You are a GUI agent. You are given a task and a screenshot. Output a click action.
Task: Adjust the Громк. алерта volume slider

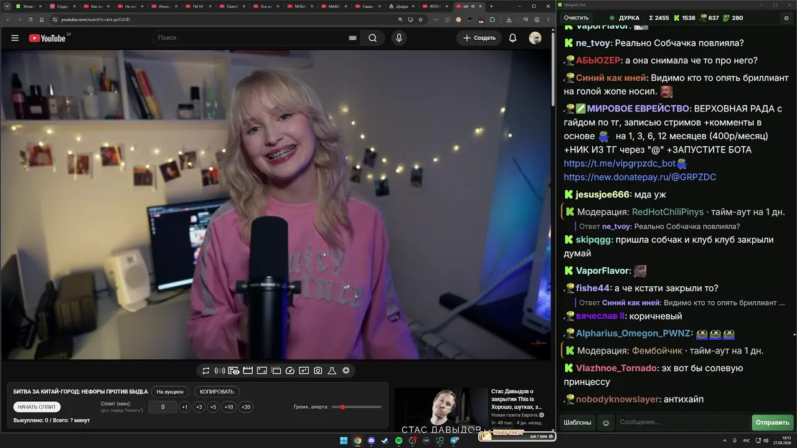click(357, 407)
